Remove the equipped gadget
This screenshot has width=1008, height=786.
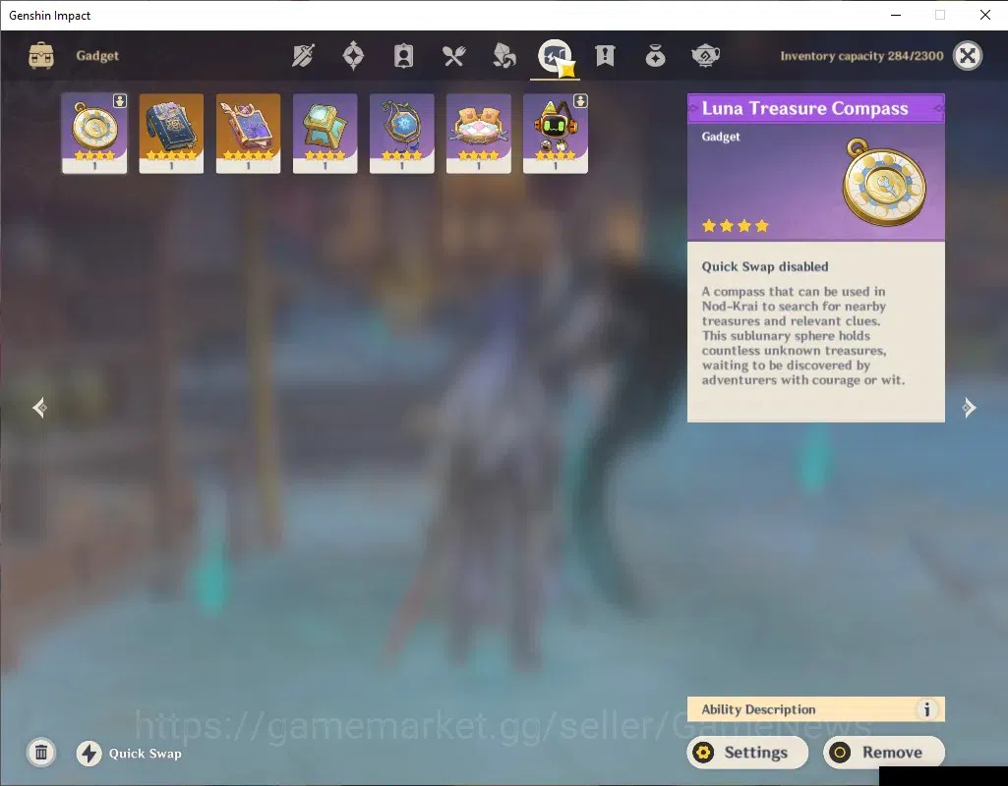pyautogui.click(x=884, y=752)
